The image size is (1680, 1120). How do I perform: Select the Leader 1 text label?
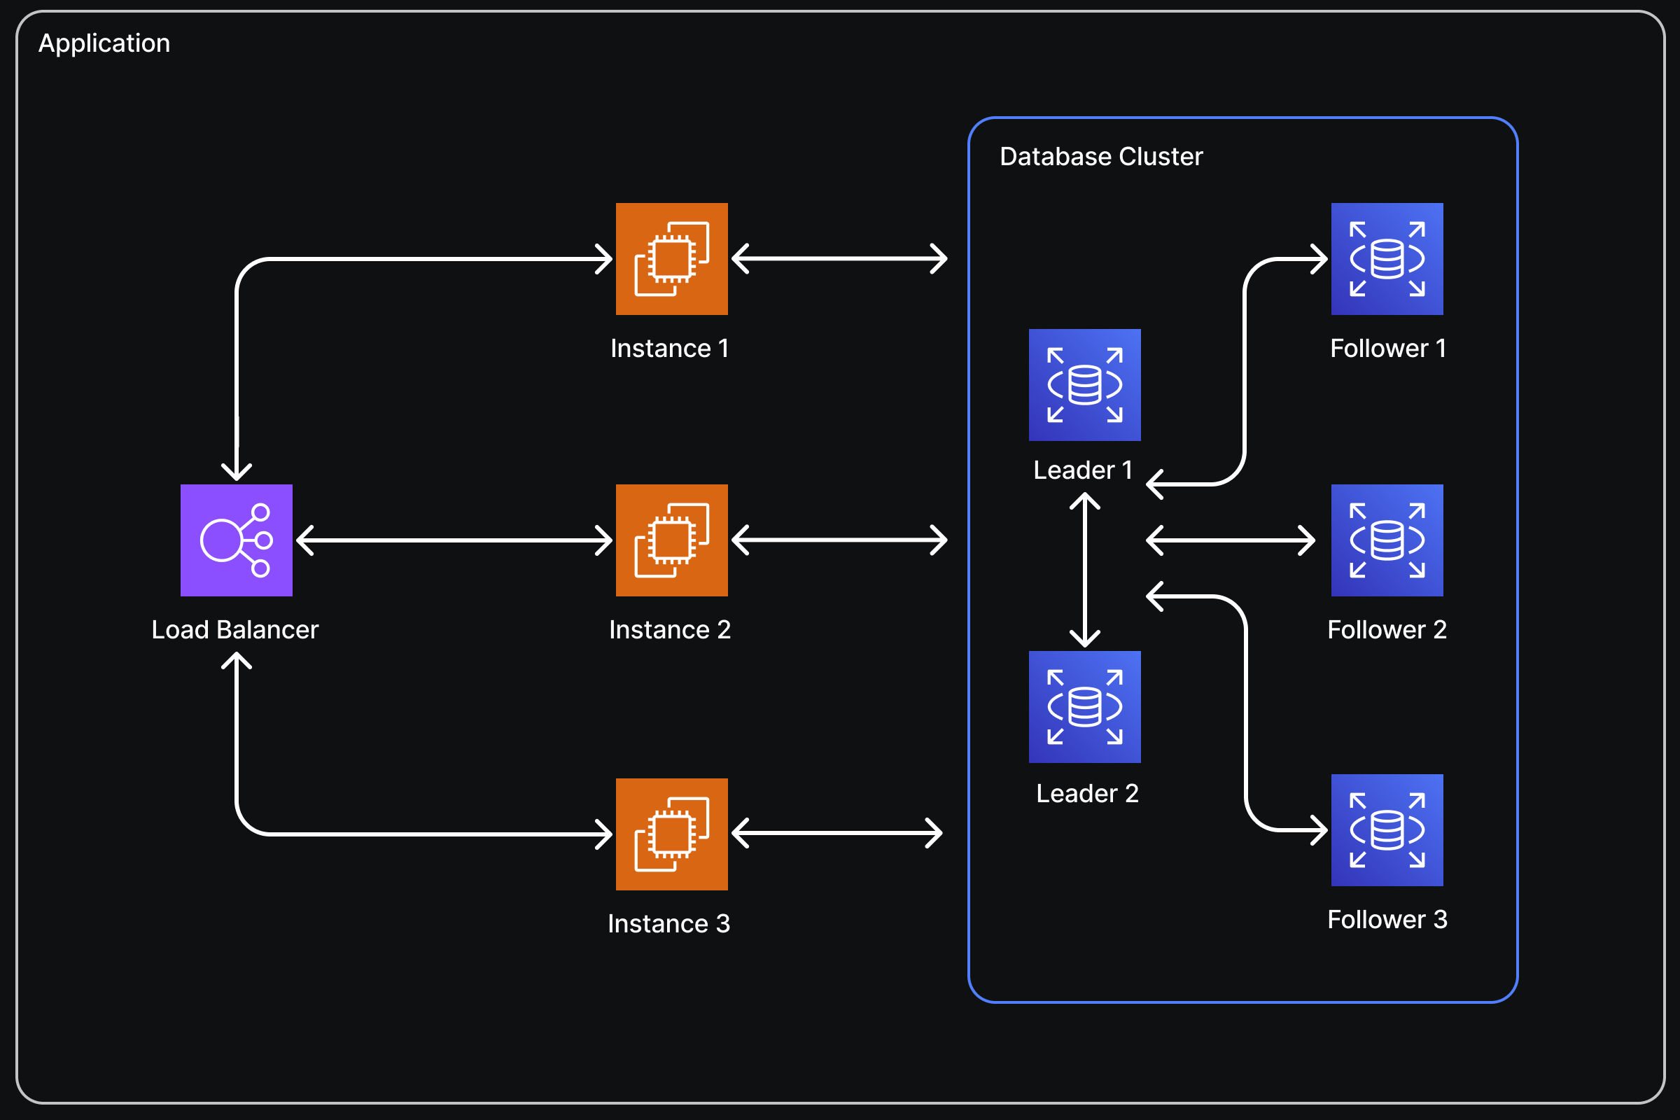coord(1083,470)
